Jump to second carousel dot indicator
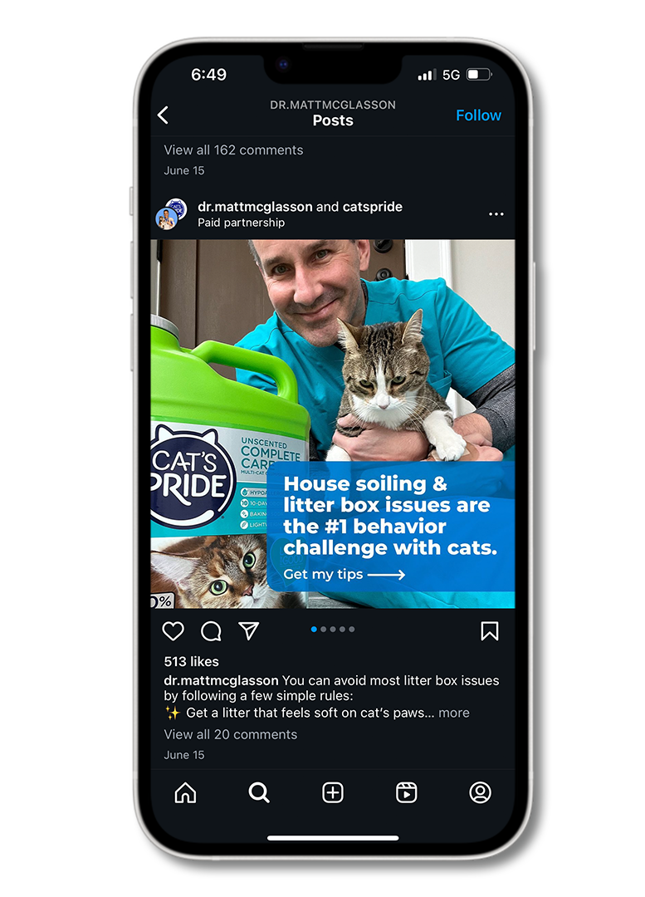Screen dimensions: 645x897 [x=324, y=630]
